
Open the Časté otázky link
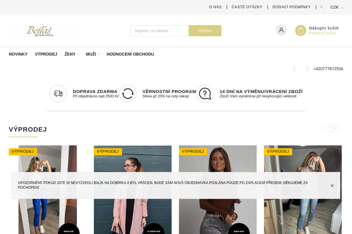point(247,7)
